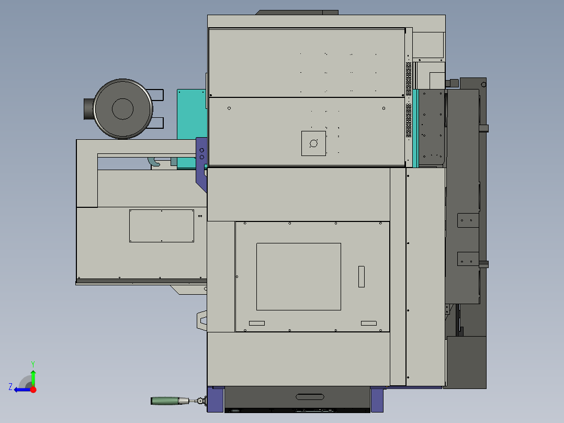Select the purple foot at the bottom right of the base

tap(377, 399)
